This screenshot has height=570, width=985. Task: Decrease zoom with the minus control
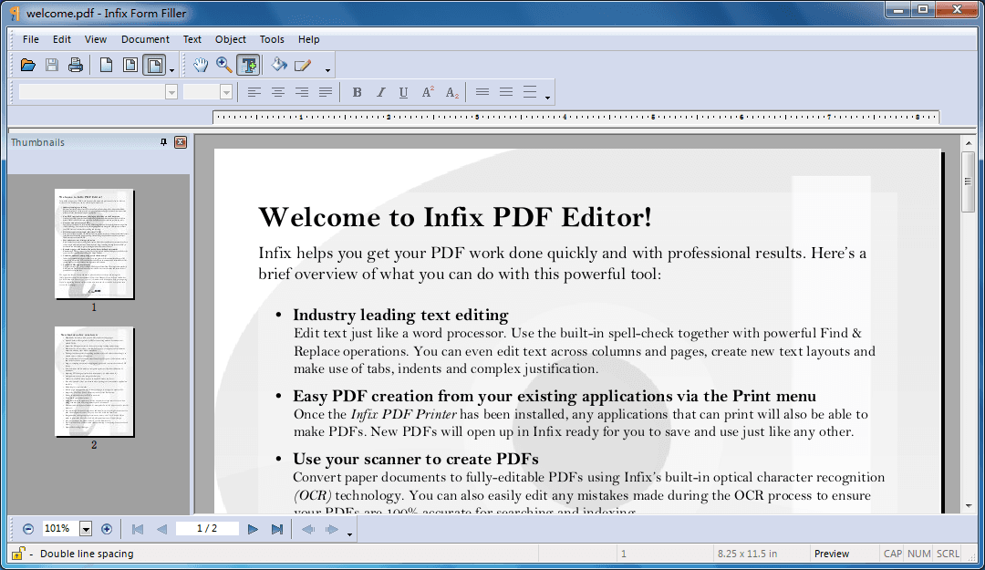point(27,528)
